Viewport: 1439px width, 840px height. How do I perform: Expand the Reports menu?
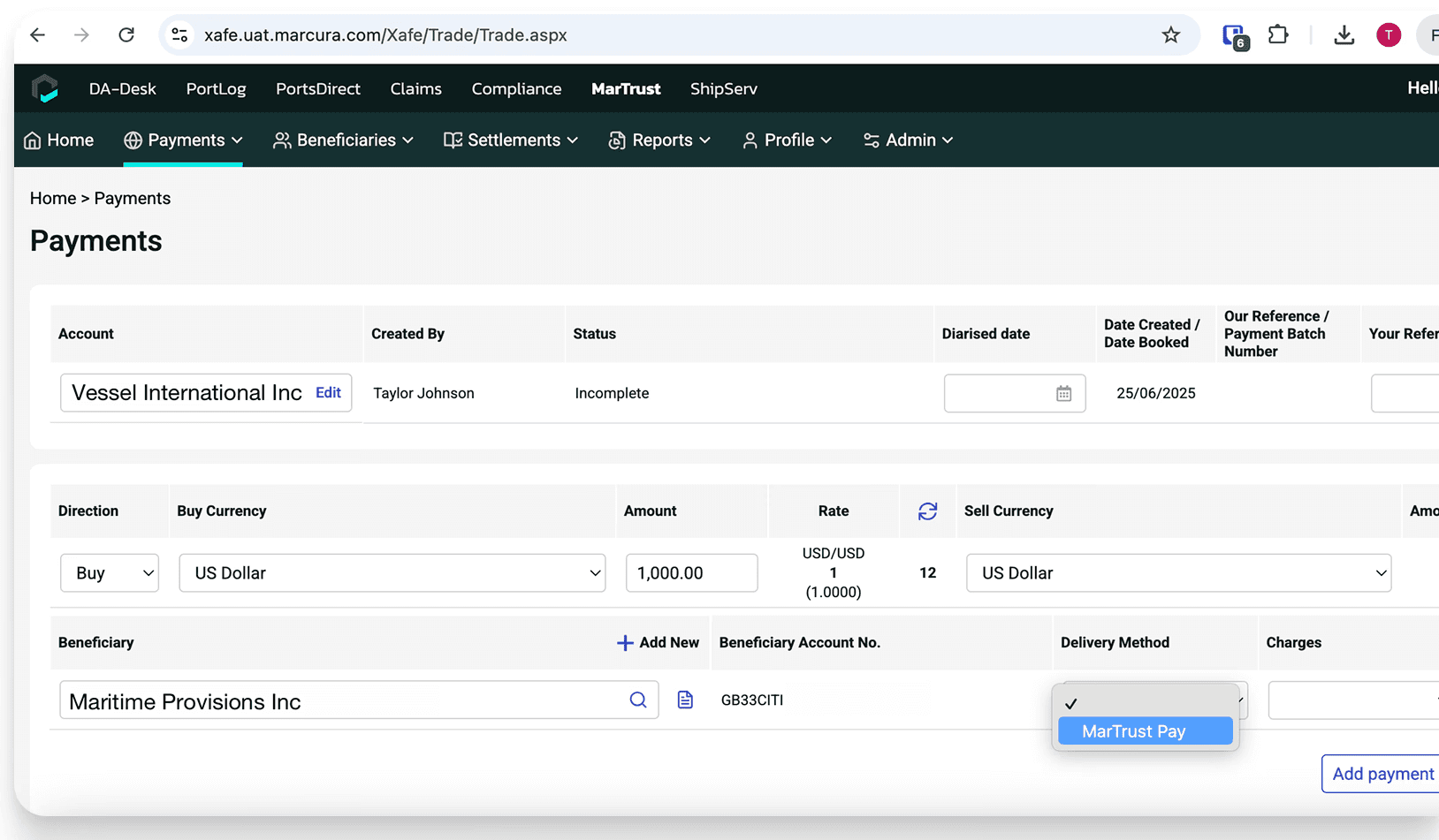click(659, 140)
